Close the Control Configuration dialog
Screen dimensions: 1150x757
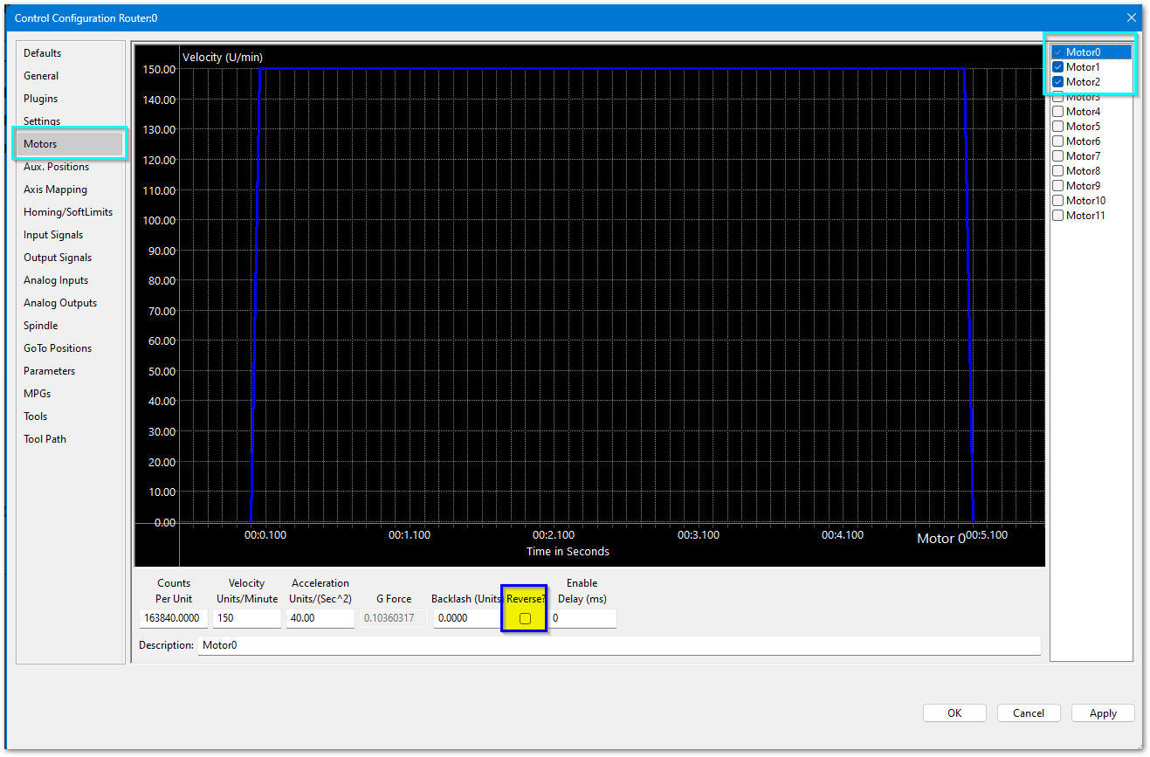click(x=1132, y=17)
